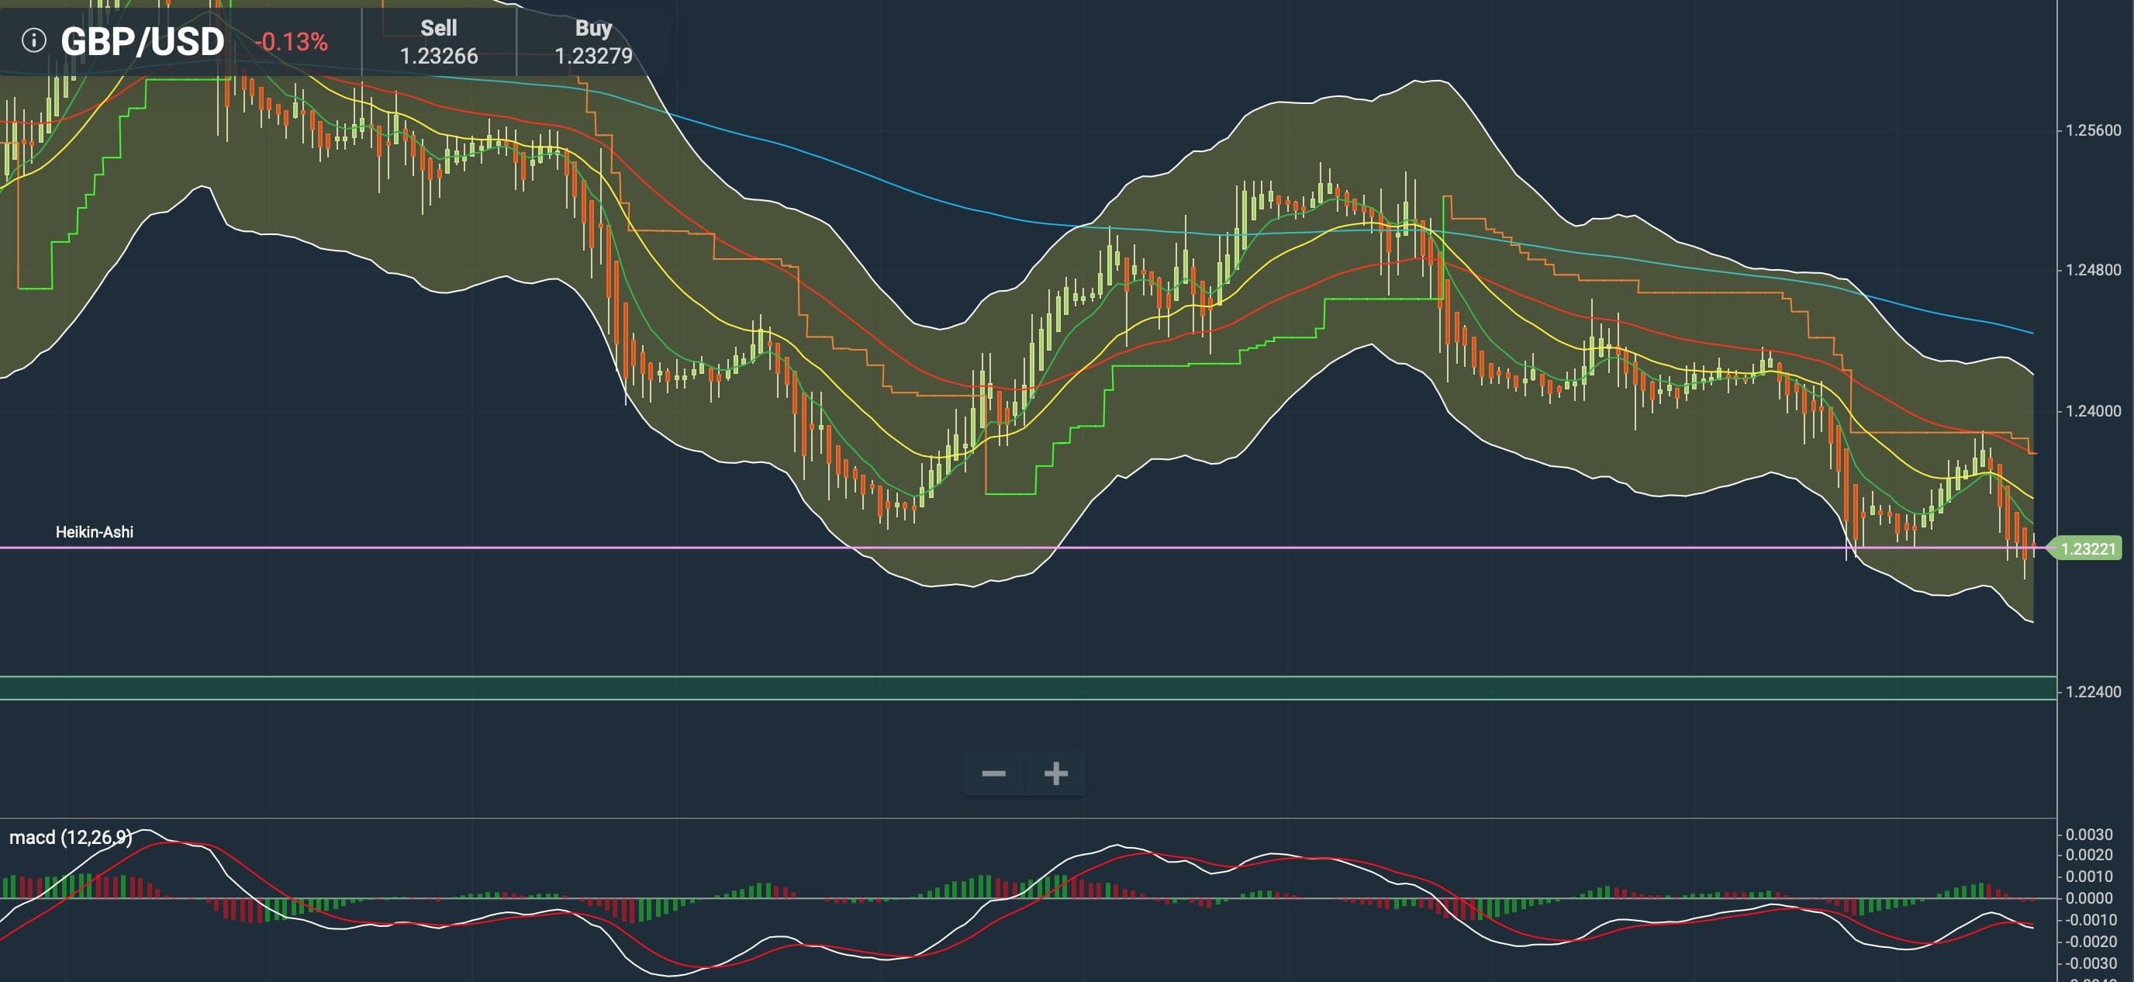The image size is (2134, 982).
Task: Click the Sell 1.23266 button
Action: [439, 41]
